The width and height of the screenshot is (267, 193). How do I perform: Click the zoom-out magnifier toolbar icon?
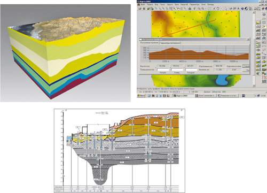[x=202, y=9]
